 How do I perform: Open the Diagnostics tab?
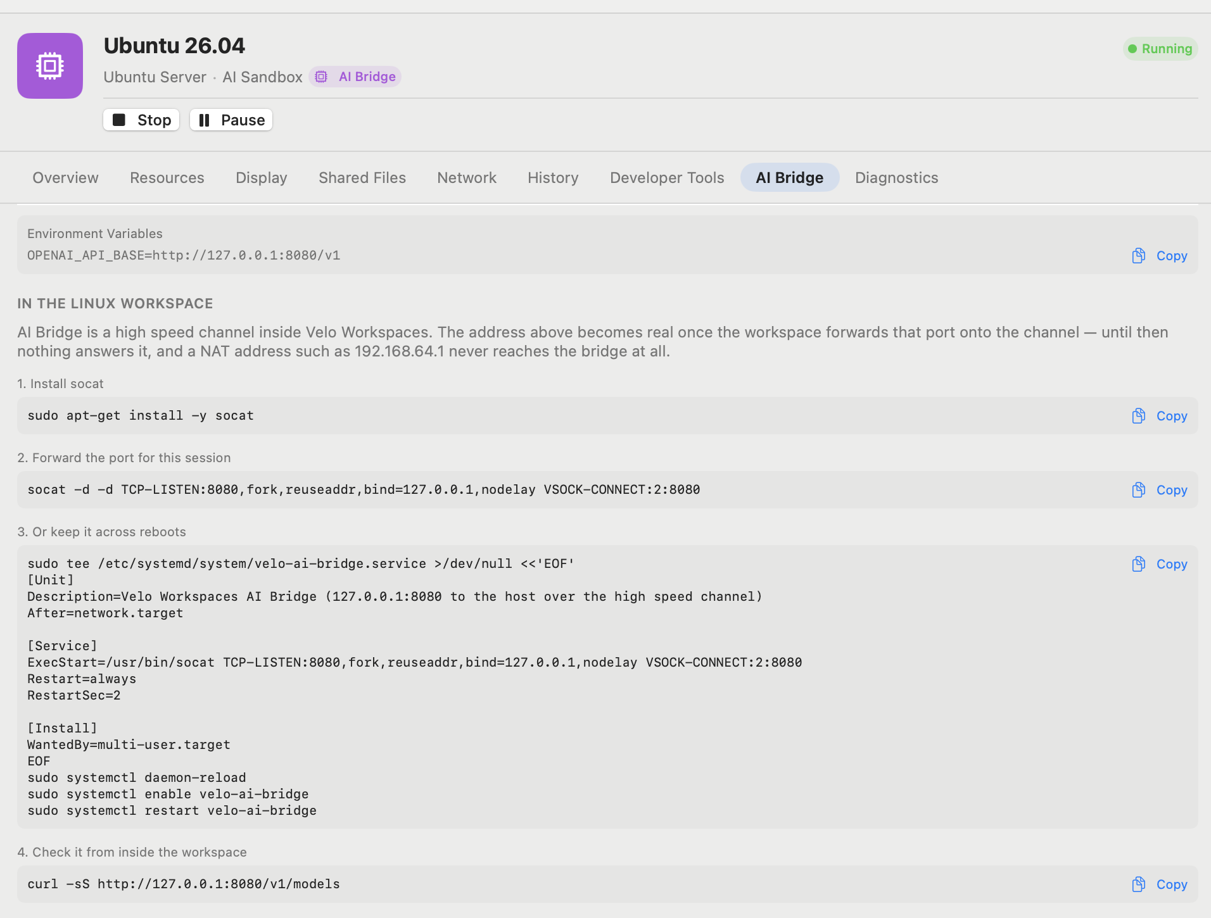point(897,178)
